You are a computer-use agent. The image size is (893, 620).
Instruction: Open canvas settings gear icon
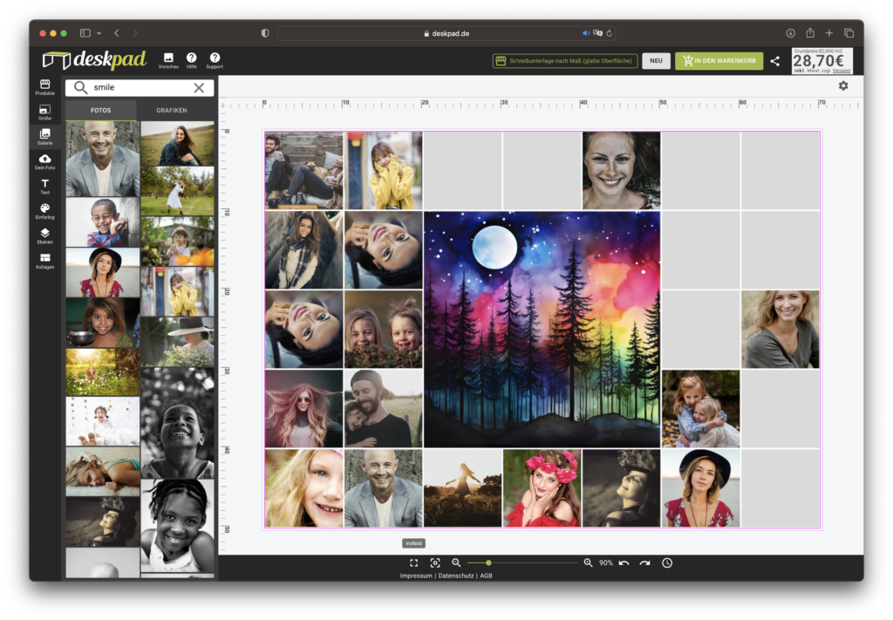[x=843, y=85]
